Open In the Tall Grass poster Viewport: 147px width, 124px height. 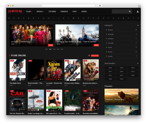pos(72,100)
